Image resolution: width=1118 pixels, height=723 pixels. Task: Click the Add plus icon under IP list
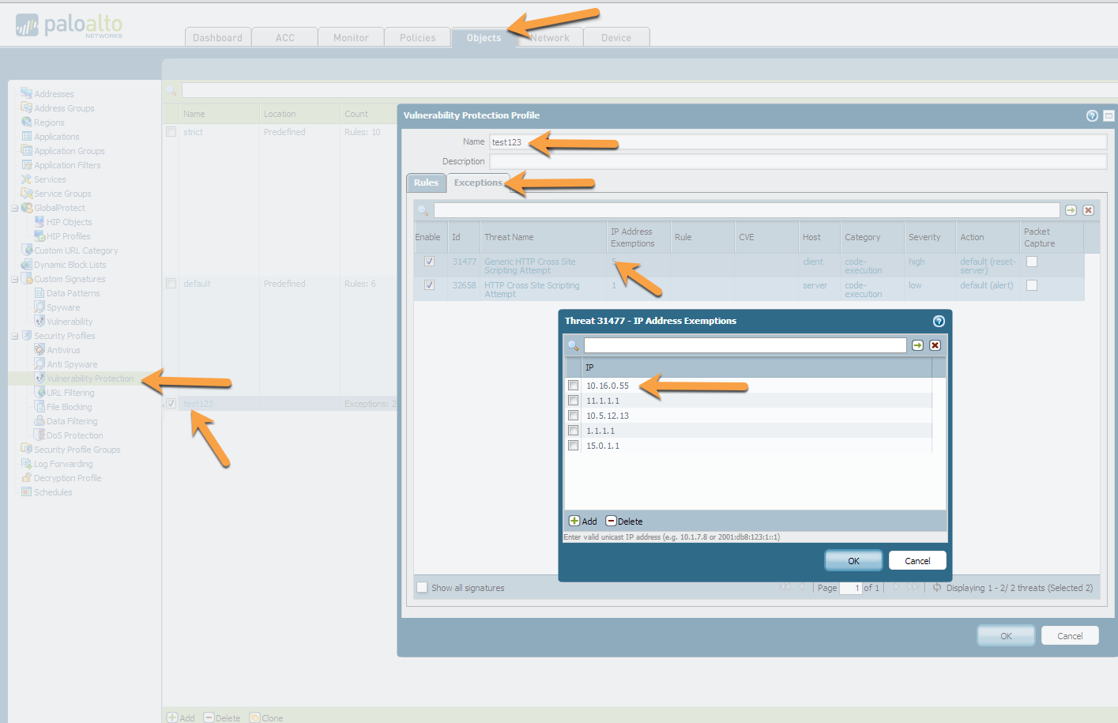(x=574, y=521)
